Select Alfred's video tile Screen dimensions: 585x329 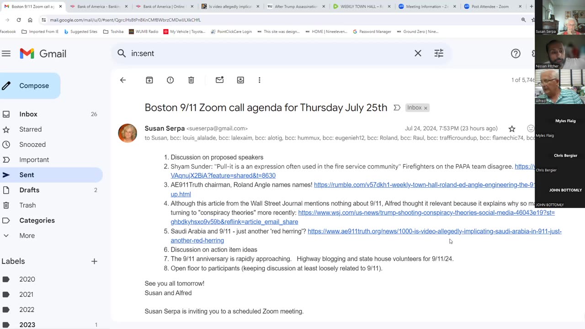(560, 86)
